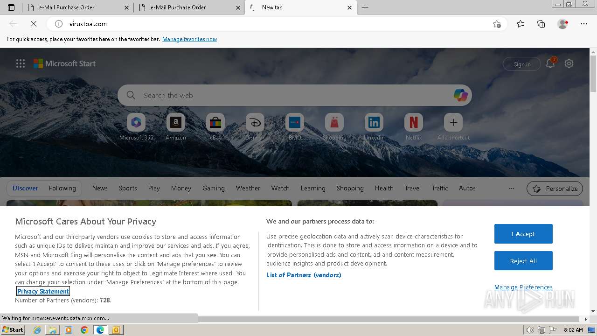Image resolution: width=597 pixels, height=336 pixels.
Task: Open the Play category
Action: pyautogui.click(x=154, y=189)
